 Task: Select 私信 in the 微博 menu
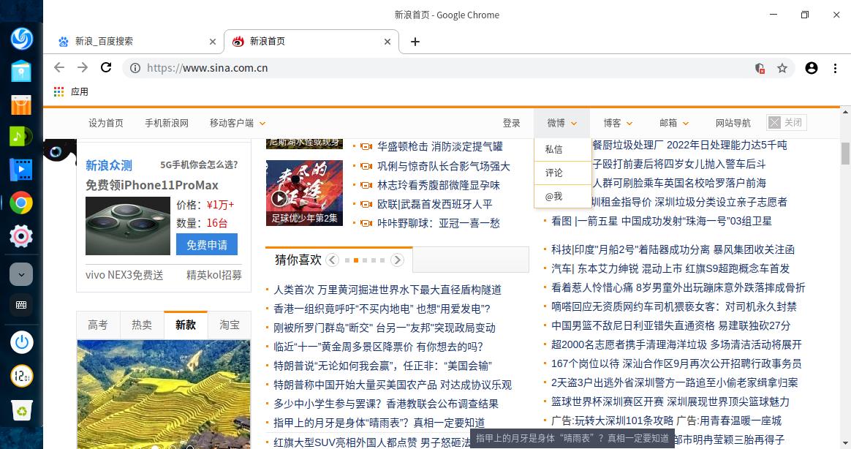[553, 149]
